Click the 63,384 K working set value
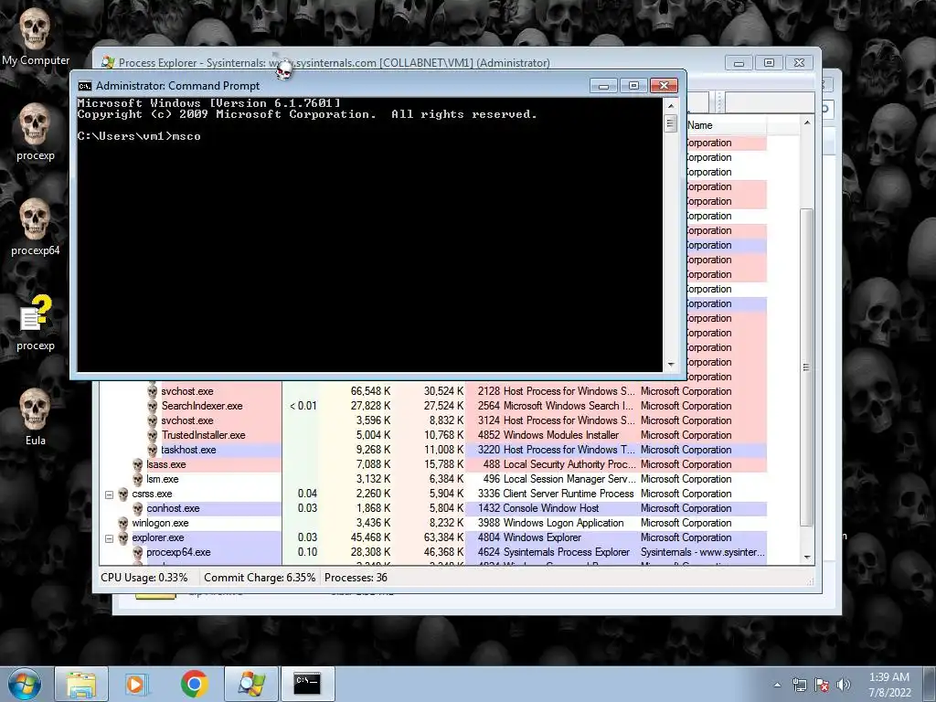Screen dimensions: 936x702 pyautogui.click(x=443, y=537)
